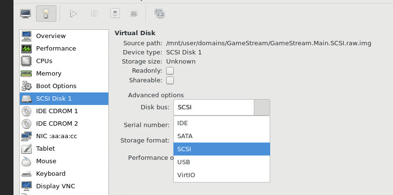Select IDE CDROM 1 device
The height and width of the screenshot is (195, 393).
[x=64, y=111]
